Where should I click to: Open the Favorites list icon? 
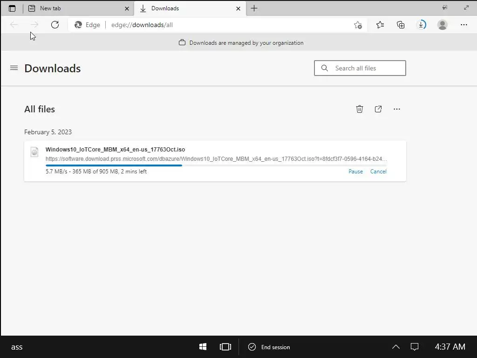380,25
